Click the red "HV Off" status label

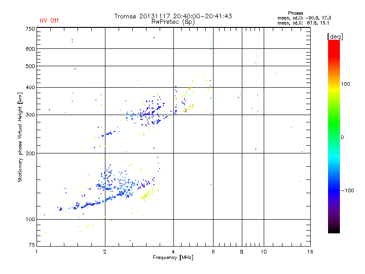[49, 21]
